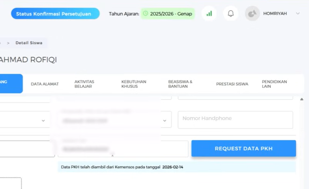Screen dimensions: 309x189
Task: Open the green bar chart statistics icon
Action: coord(209,13)
